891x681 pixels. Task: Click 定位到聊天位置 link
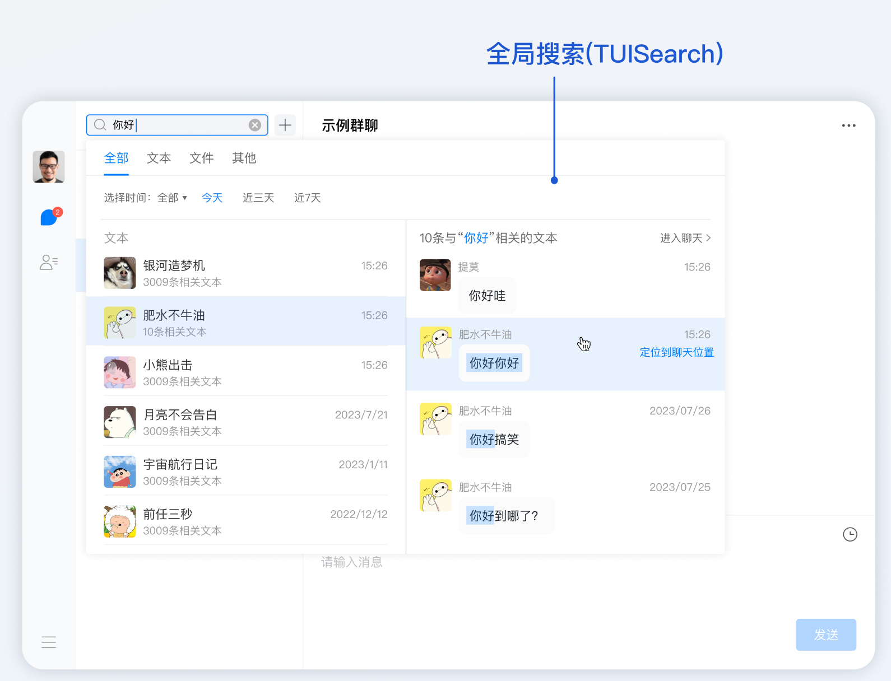[x=677, y=352]
